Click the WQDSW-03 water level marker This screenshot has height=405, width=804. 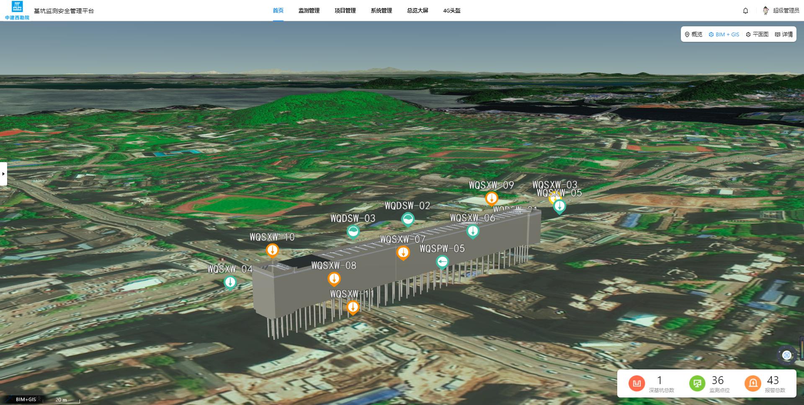coord(353,232)
